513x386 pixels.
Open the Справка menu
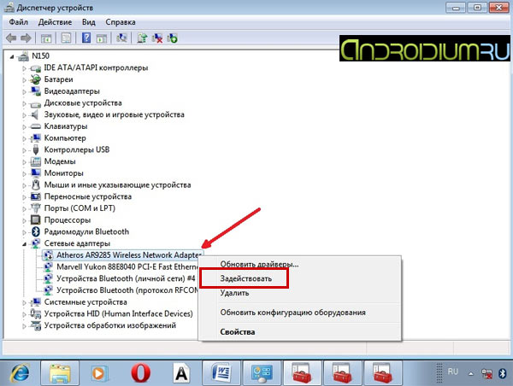pyautogui.click(x=121, y=22)
